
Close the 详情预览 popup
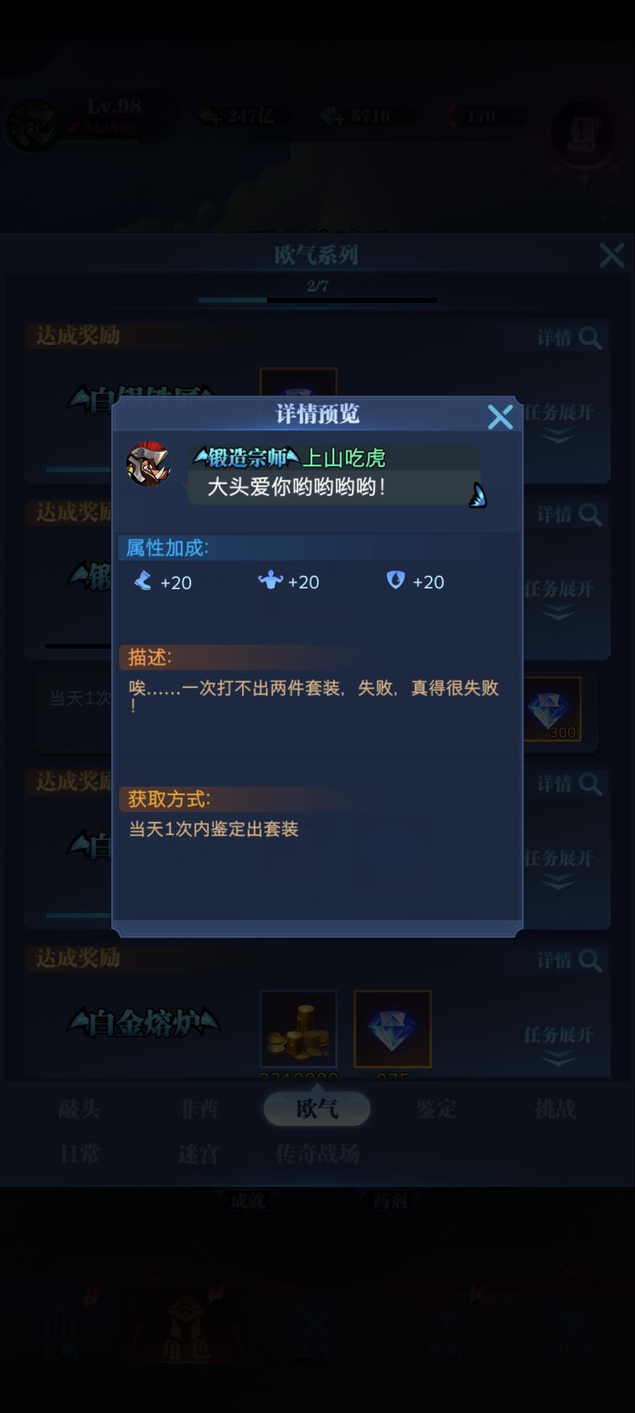[x=500, y=417]
